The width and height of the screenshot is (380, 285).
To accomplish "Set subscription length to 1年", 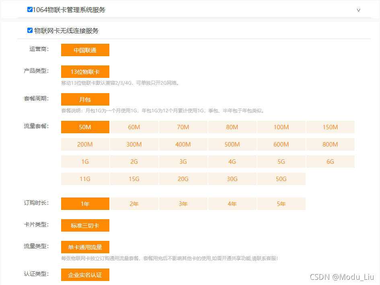I will pos(85,204).
